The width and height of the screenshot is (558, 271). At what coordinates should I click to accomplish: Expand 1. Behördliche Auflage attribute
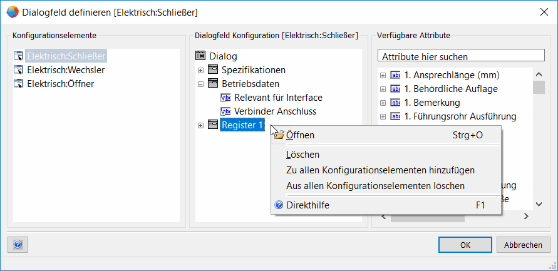[x=383, y=89]
